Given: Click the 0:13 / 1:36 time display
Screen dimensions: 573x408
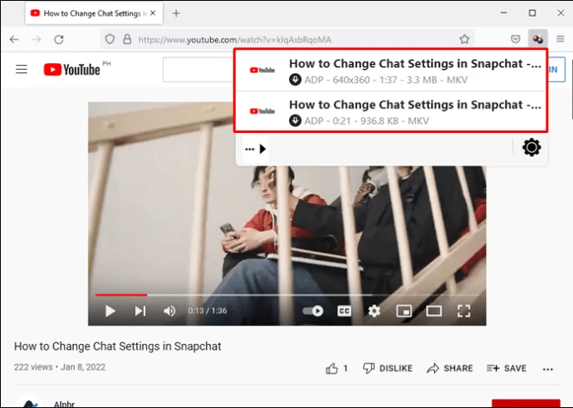Looking at the screenshot, I should pos(208,311).
